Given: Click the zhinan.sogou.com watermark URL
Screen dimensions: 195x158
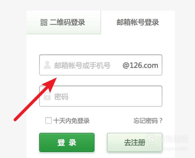Looking at the screenshot, I should [167, 148].
